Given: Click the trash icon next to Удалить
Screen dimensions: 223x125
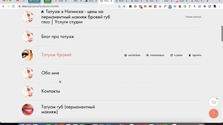Looking at the screenshot, I should pyautogui.click(x=190, y=55).
